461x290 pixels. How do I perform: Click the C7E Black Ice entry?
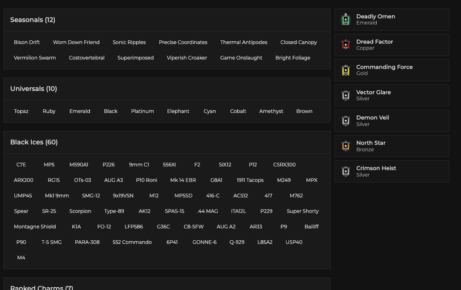(x=21, y=165)
